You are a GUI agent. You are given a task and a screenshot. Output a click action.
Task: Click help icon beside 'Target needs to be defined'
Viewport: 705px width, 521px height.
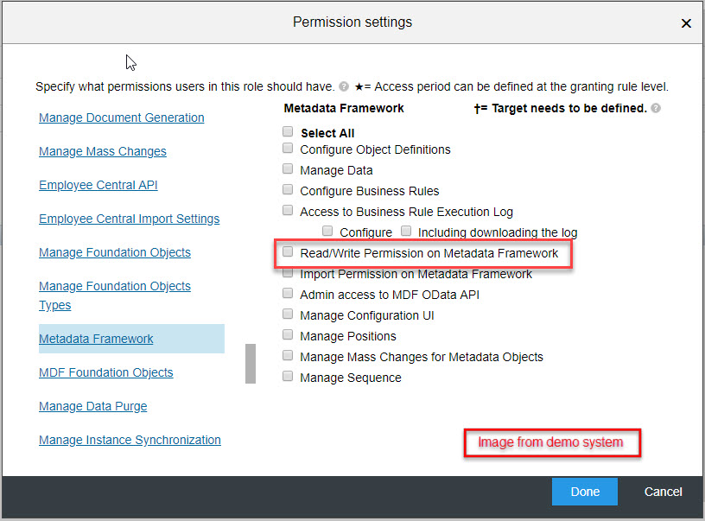(x=656, y=108)
